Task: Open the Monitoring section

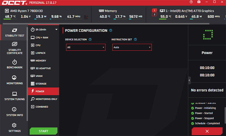Action: coord(15,80)
